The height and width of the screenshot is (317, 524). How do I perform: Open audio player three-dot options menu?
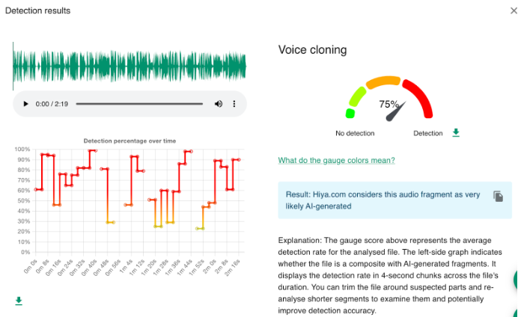tap(234, 104)
